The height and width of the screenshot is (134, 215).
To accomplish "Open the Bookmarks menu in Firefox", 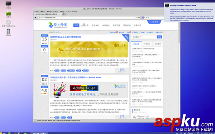I will pos(62,11).
